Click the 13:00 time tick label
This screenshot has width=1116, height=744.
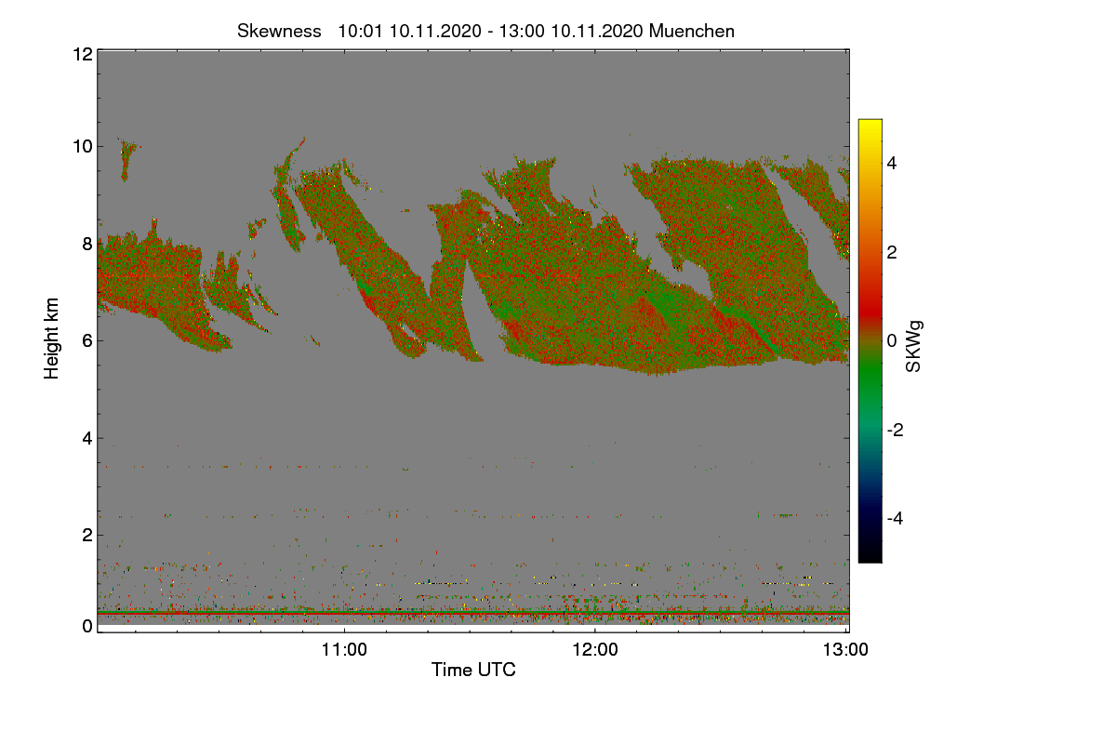pos(845,650)
